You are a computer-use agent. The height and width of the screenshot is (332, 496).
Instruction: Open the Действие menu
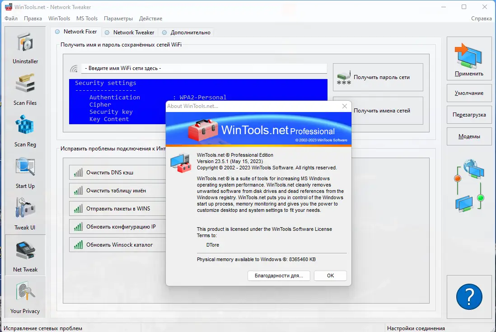(150, 19)
